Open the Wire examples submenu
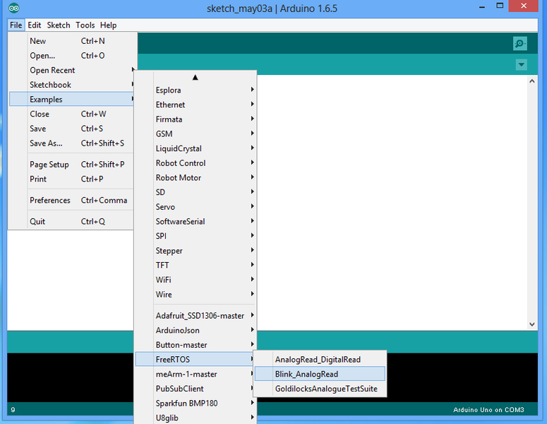This screenshot has width=547, height=424. click(196, 295)
